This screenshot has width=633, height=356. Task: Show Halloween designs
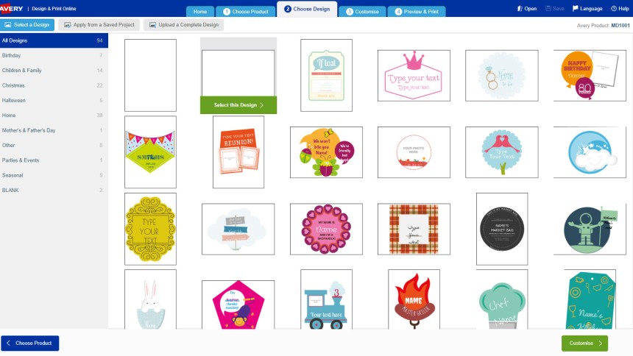[54, 100]
